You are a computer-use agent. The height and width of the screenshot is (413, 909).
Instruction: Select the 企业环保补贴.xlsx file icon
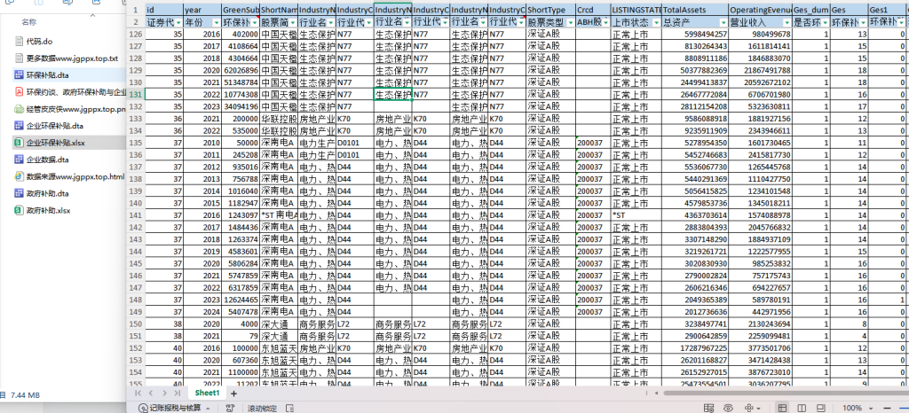pyautogui.click(x=20, y=143)
